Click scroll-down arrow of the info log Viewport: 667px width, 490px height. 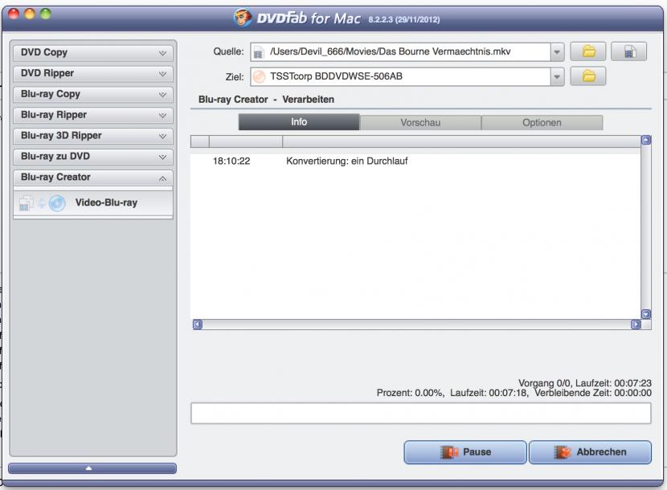[x=646, y=314]
